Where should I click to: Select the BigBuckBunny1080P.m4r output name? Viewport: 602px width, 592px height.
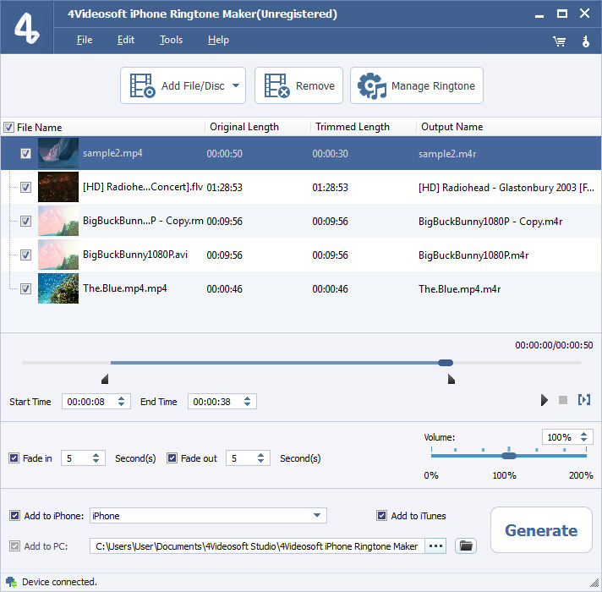tap(473, 255)
